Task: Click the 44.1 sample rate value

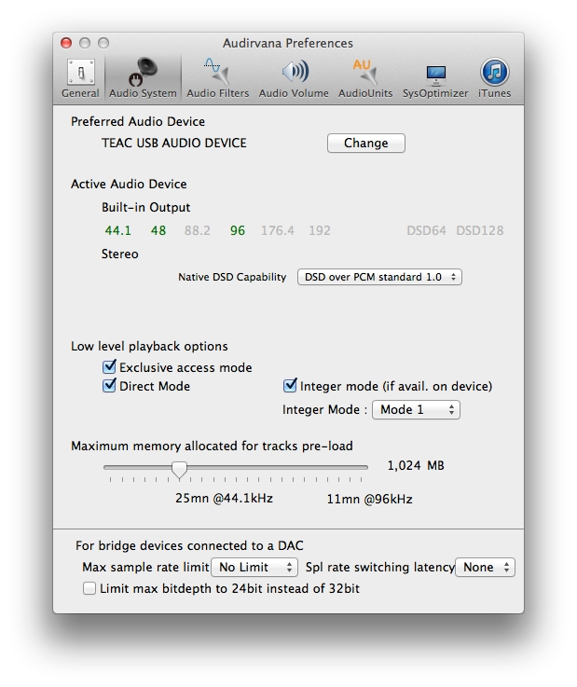Action: [x=117, y=230]
